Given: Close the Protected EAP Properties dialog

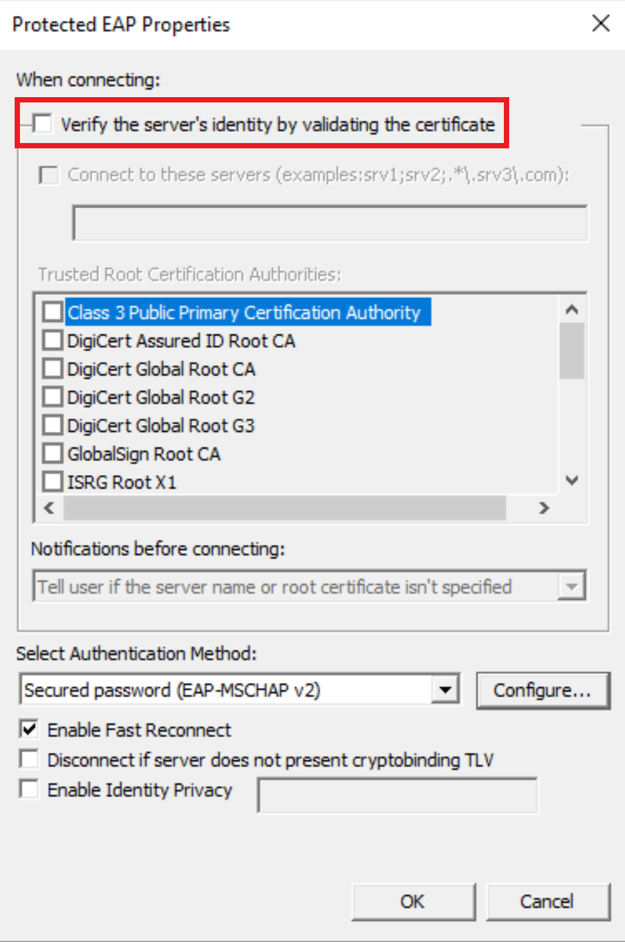Looking at the screenshot, I should tap(600, 24).
